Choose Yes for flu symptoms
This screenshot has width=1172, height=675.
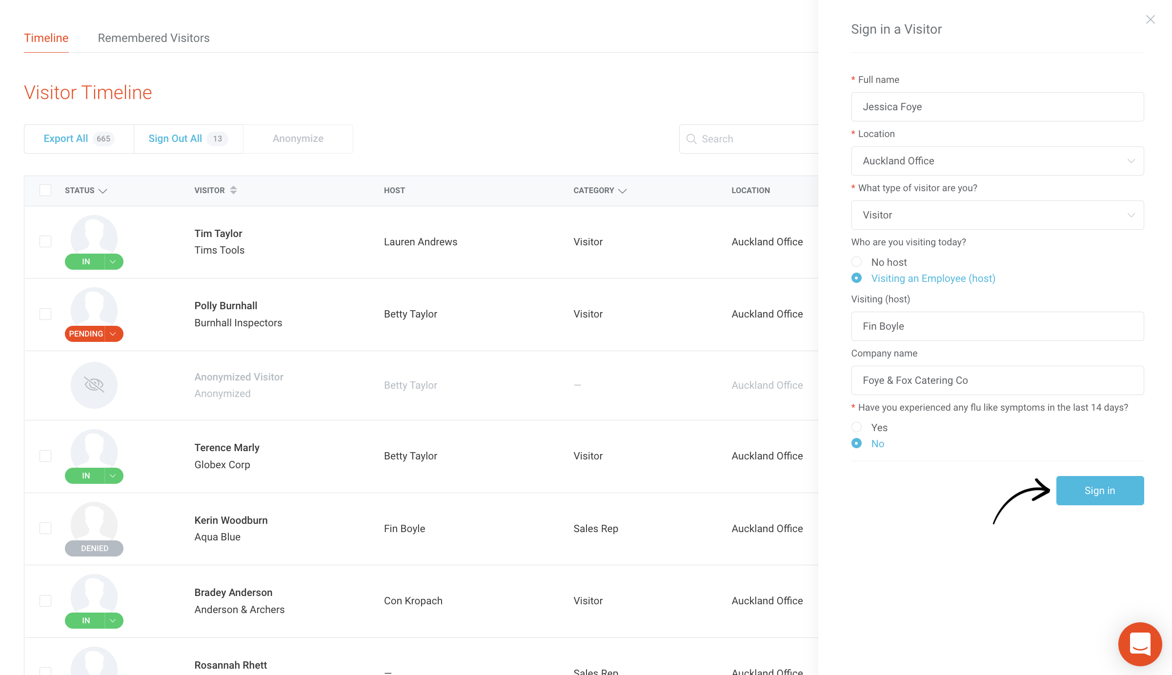(856, 427)
